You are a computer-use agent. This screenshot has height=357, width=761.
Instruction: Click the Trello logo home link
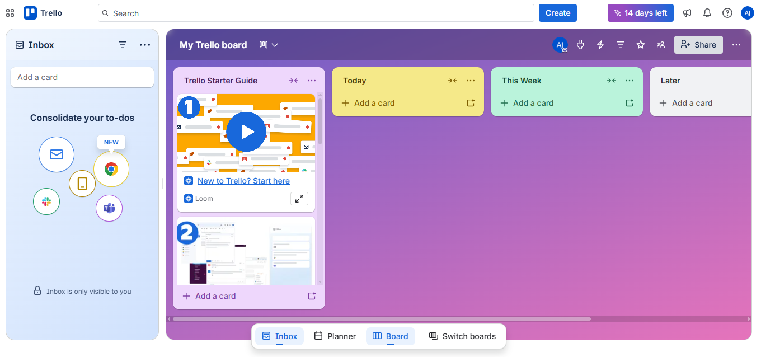[x=43, y=13]
